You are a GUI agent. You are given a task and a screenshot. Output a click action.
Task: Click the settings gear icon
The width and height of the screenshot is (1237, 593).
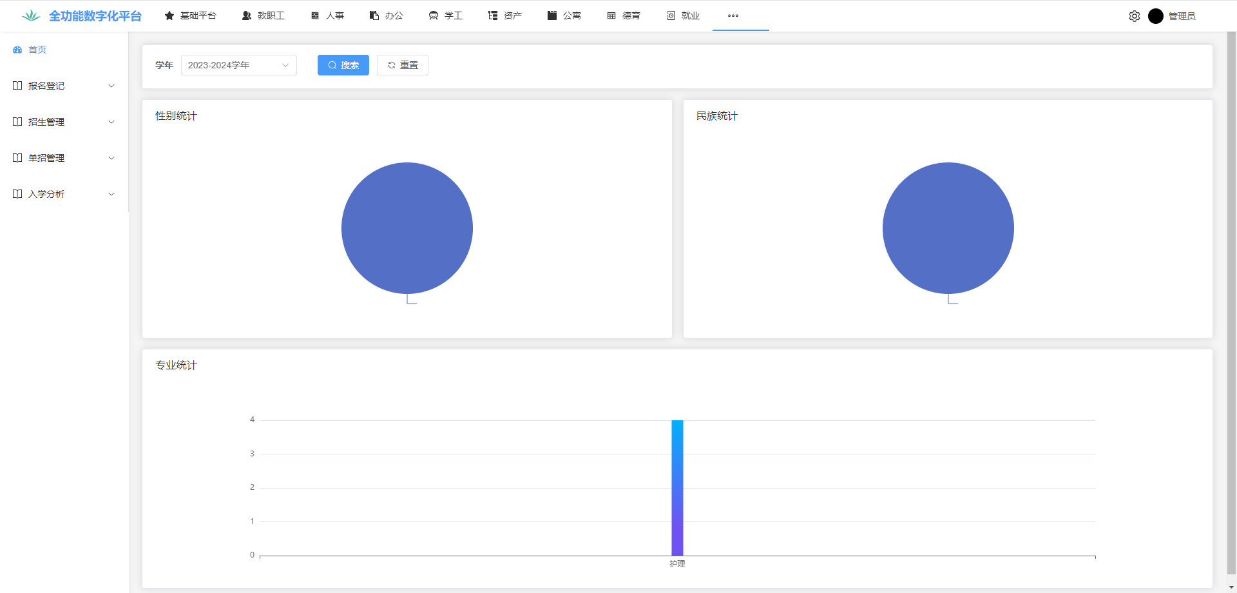click(x=1135, y=16)
